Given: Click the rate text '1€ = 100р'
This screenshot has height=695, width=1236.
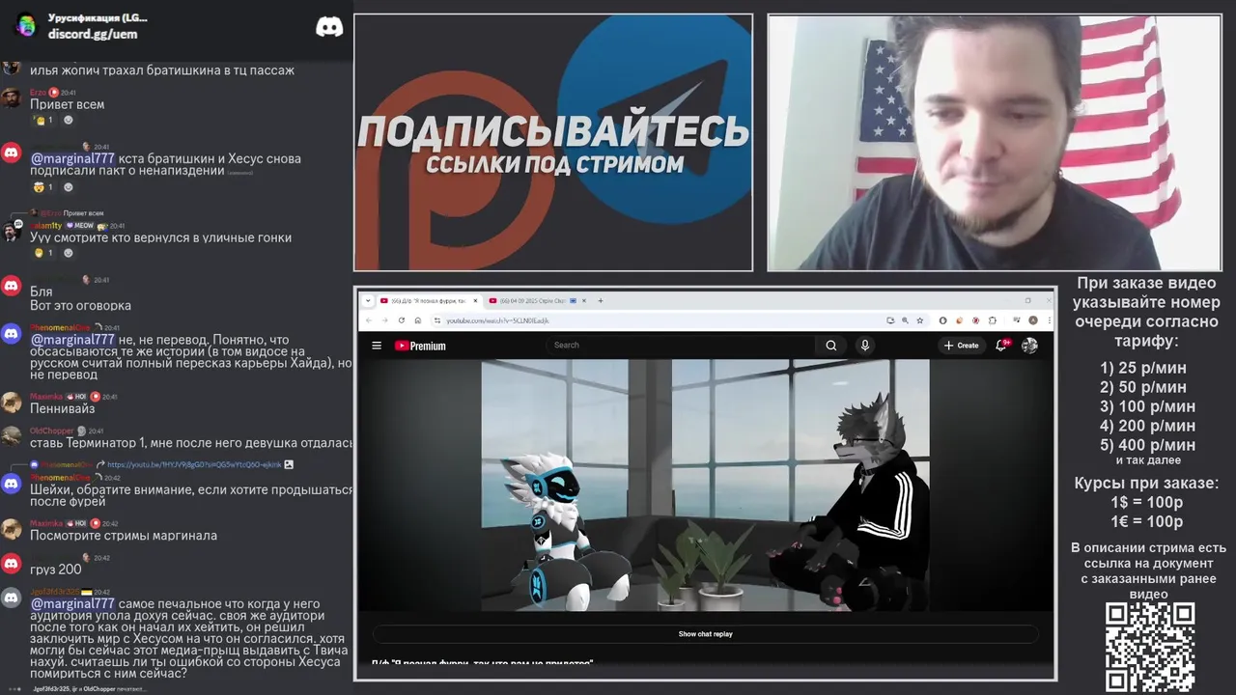Looking at the screenshot, I should point(1147,521).
